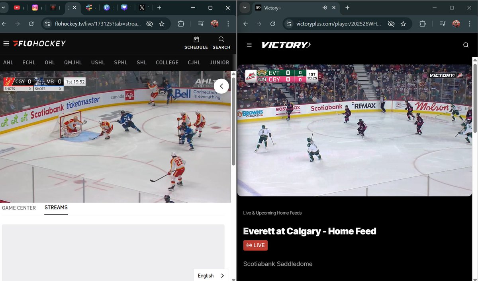Image resolution: width=478 pixels, height=281 pixels.
Task: Open a new tab in Victory+ window
Action: 347,8
